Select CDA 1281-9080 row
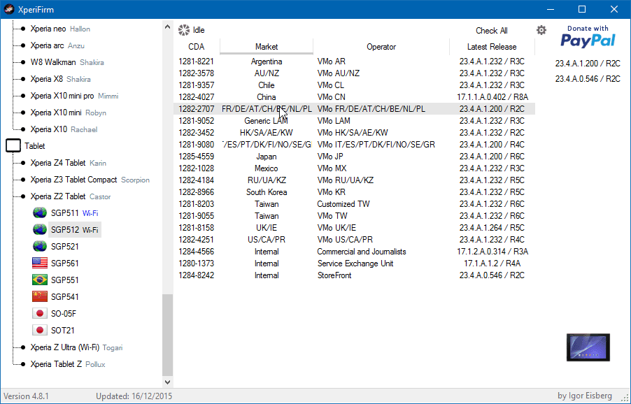This screenshot has width=631, height=404. click(354, 144)
